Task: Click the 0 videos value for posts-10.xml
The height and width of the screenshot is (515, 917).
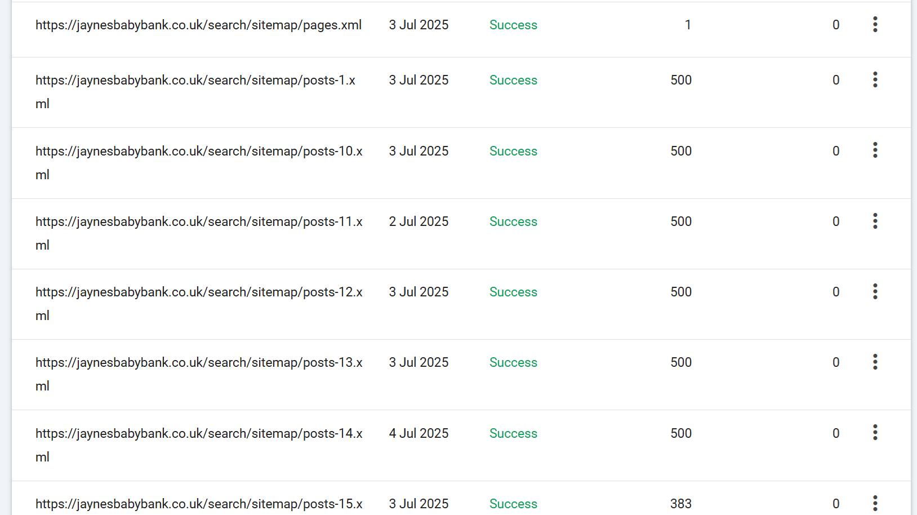Action: (836, 151)
